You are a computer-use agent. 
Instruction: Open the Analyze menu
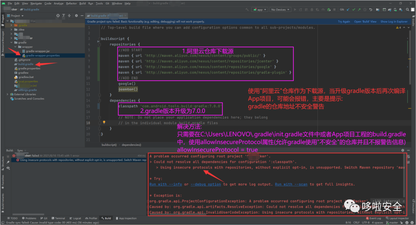tap(59, 3)
